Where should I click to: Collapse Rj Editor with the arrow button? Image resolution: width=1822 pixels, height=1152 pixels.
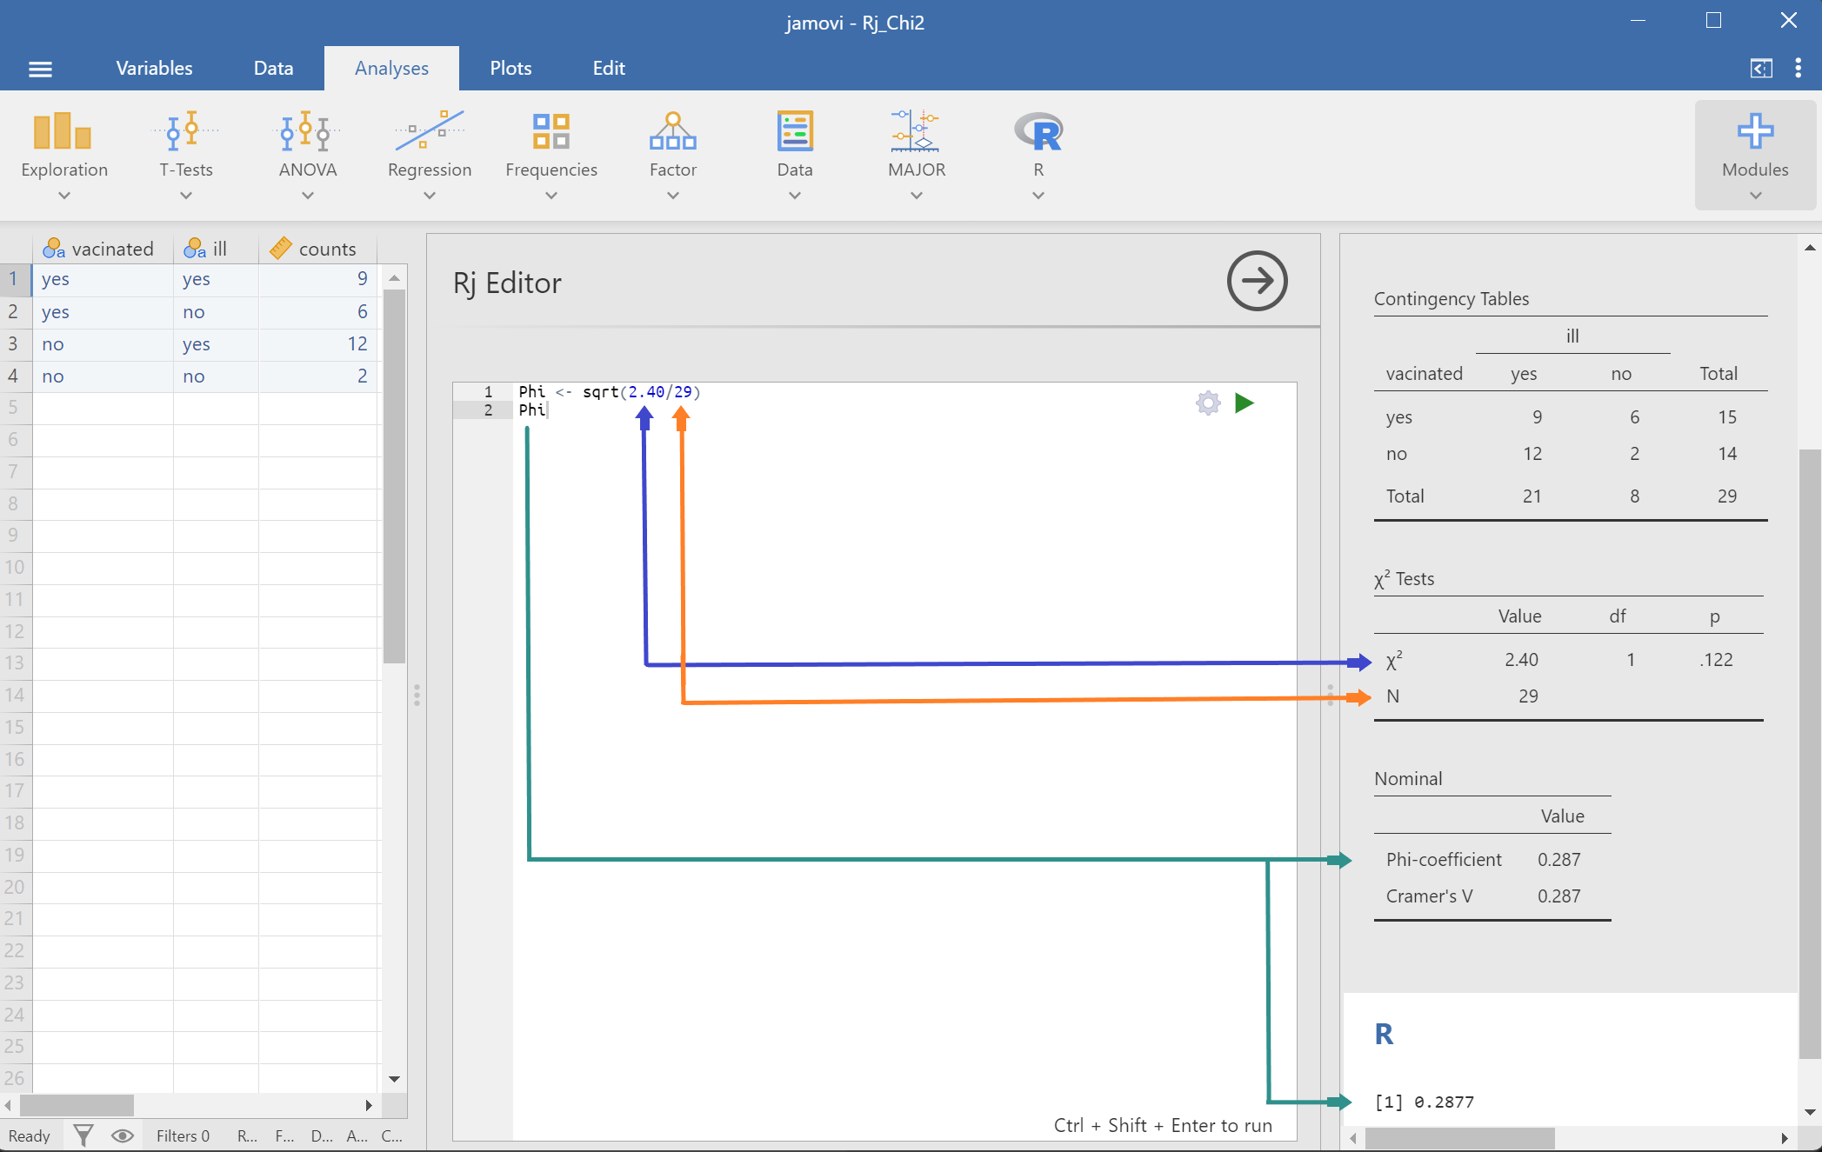(x=1257, y=281)
